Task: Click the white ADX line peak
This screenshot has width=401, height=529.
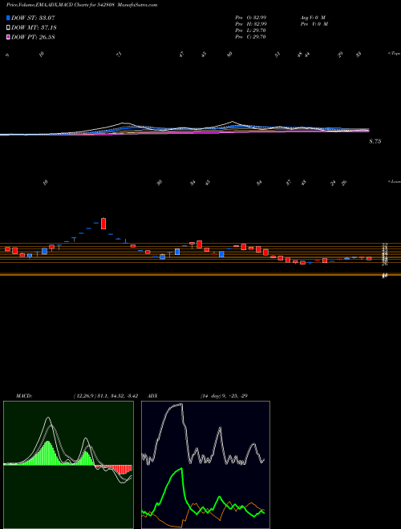Action: pos(181,404)
